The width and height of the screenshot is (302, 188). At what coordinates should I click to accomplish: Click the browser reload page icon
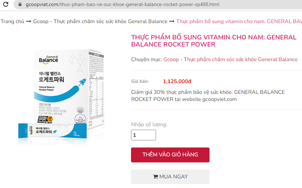6,4
